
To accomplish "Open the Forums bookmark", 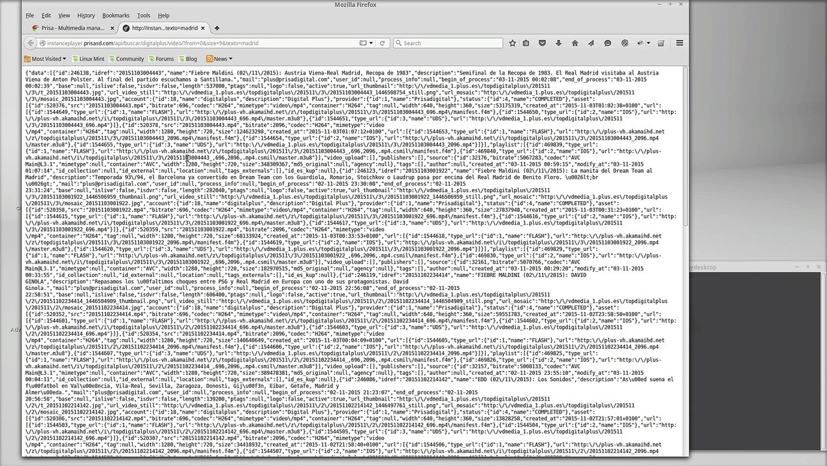I will [161, 59].
